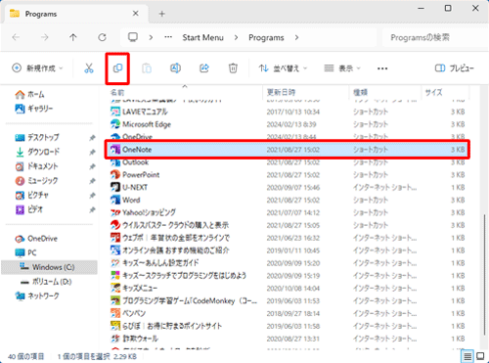This screenshot has width=489, height=363.
Task: Open ピクチャ in quick access
Action: tap(32, 195)
